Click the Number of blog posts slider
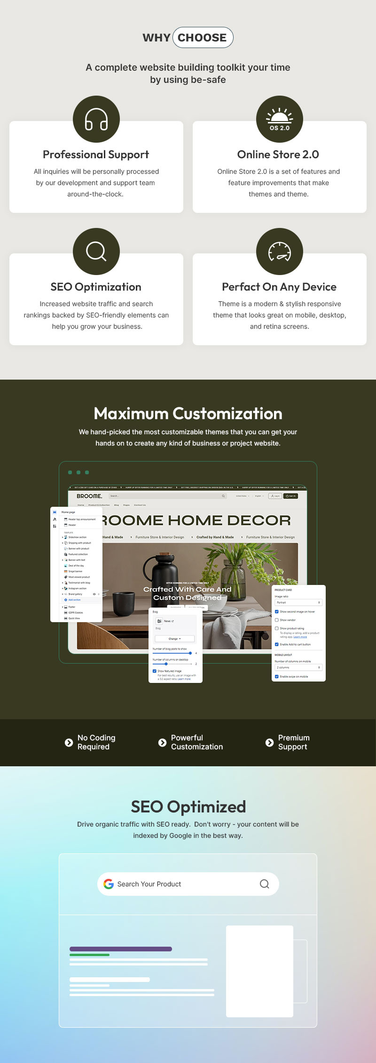 click(172, 653)
